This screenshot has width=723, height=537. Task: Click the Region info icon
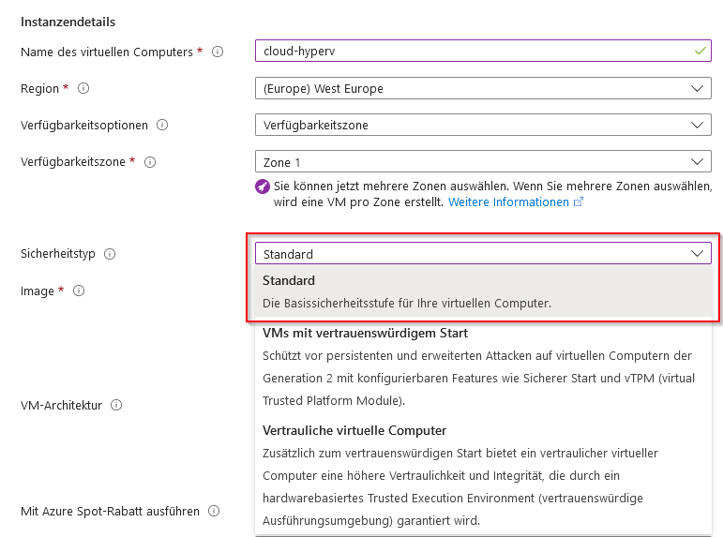pyautogui.click(x=83, y=88)
